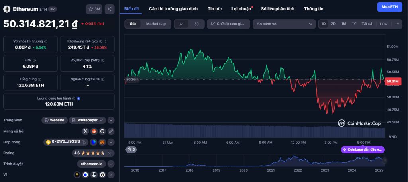
Task: Open the Các thị trường giao dịch tab
Action: [173, 9]
